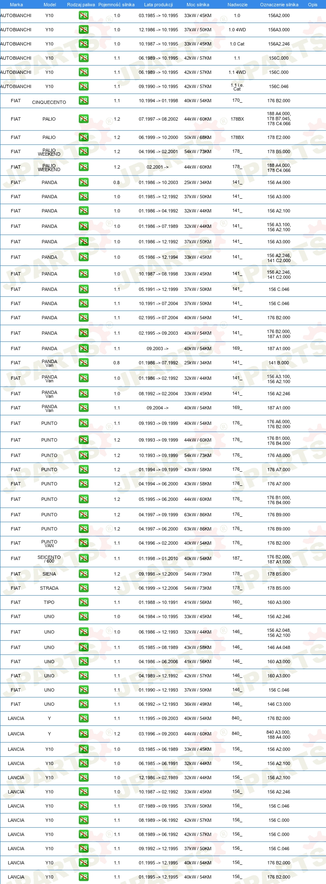Viewport: 326px width, 884px height.
Task: Click the production years 09.1998 -> 12.2009
Action: point(158,574)
